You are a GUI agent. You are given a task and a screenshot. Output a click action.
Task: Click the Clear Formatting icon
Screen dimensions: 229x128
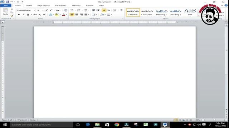point(65,10)
